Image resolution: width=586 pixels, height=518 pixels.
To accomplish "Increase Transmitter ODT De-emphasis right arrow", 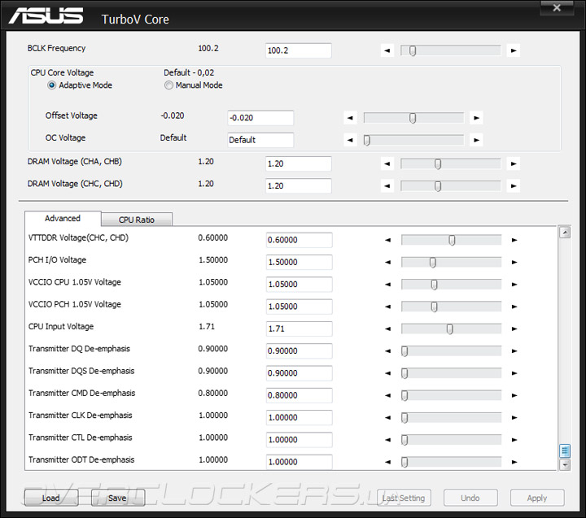I will pyautogui.click(x=514, y=462).
